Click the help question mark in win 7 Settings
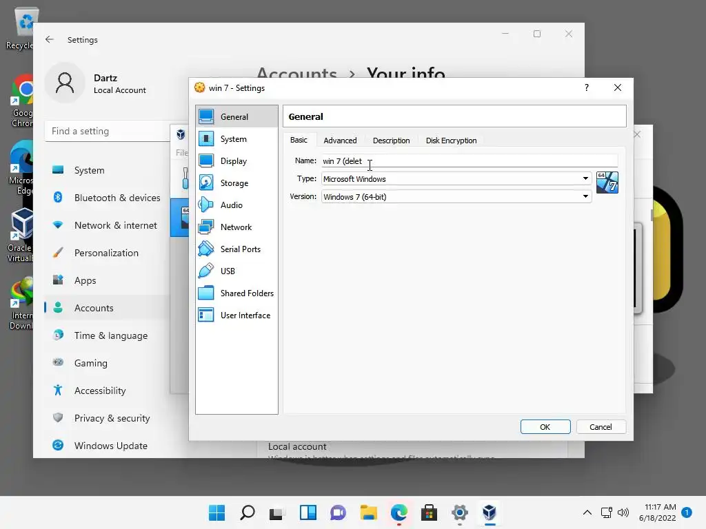This screenshot has height=529, width=706. pyautogui.click(x=586, y=87)
